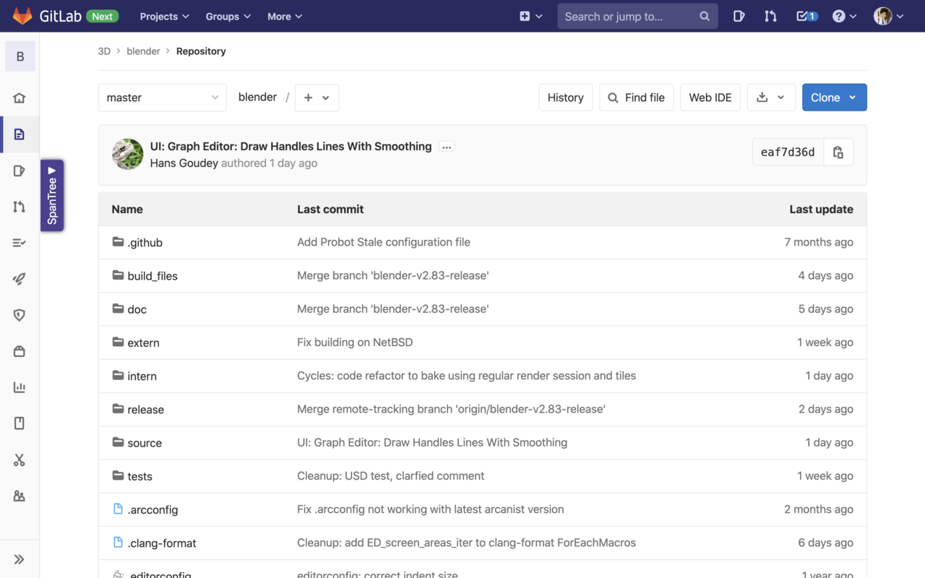The image size is (925, 578).
Task: Open the intern folder
Action: click(x=142, y=376)
